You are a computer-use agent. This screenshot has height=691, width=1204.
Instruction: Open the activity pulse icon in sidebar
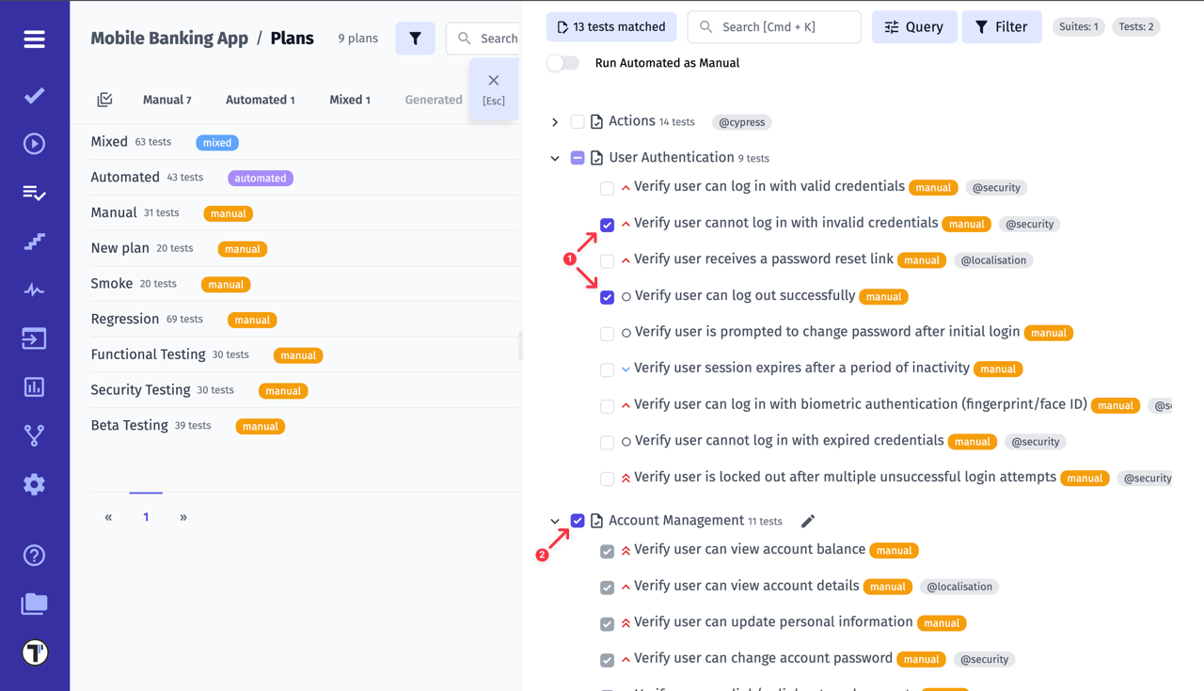pyautogui.click(x=34, y=290)
